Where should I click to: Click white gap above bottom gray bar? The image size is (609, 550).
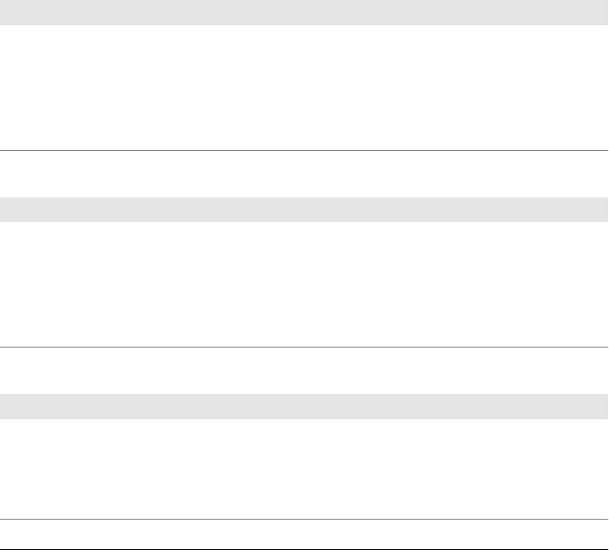pos(304,371)
